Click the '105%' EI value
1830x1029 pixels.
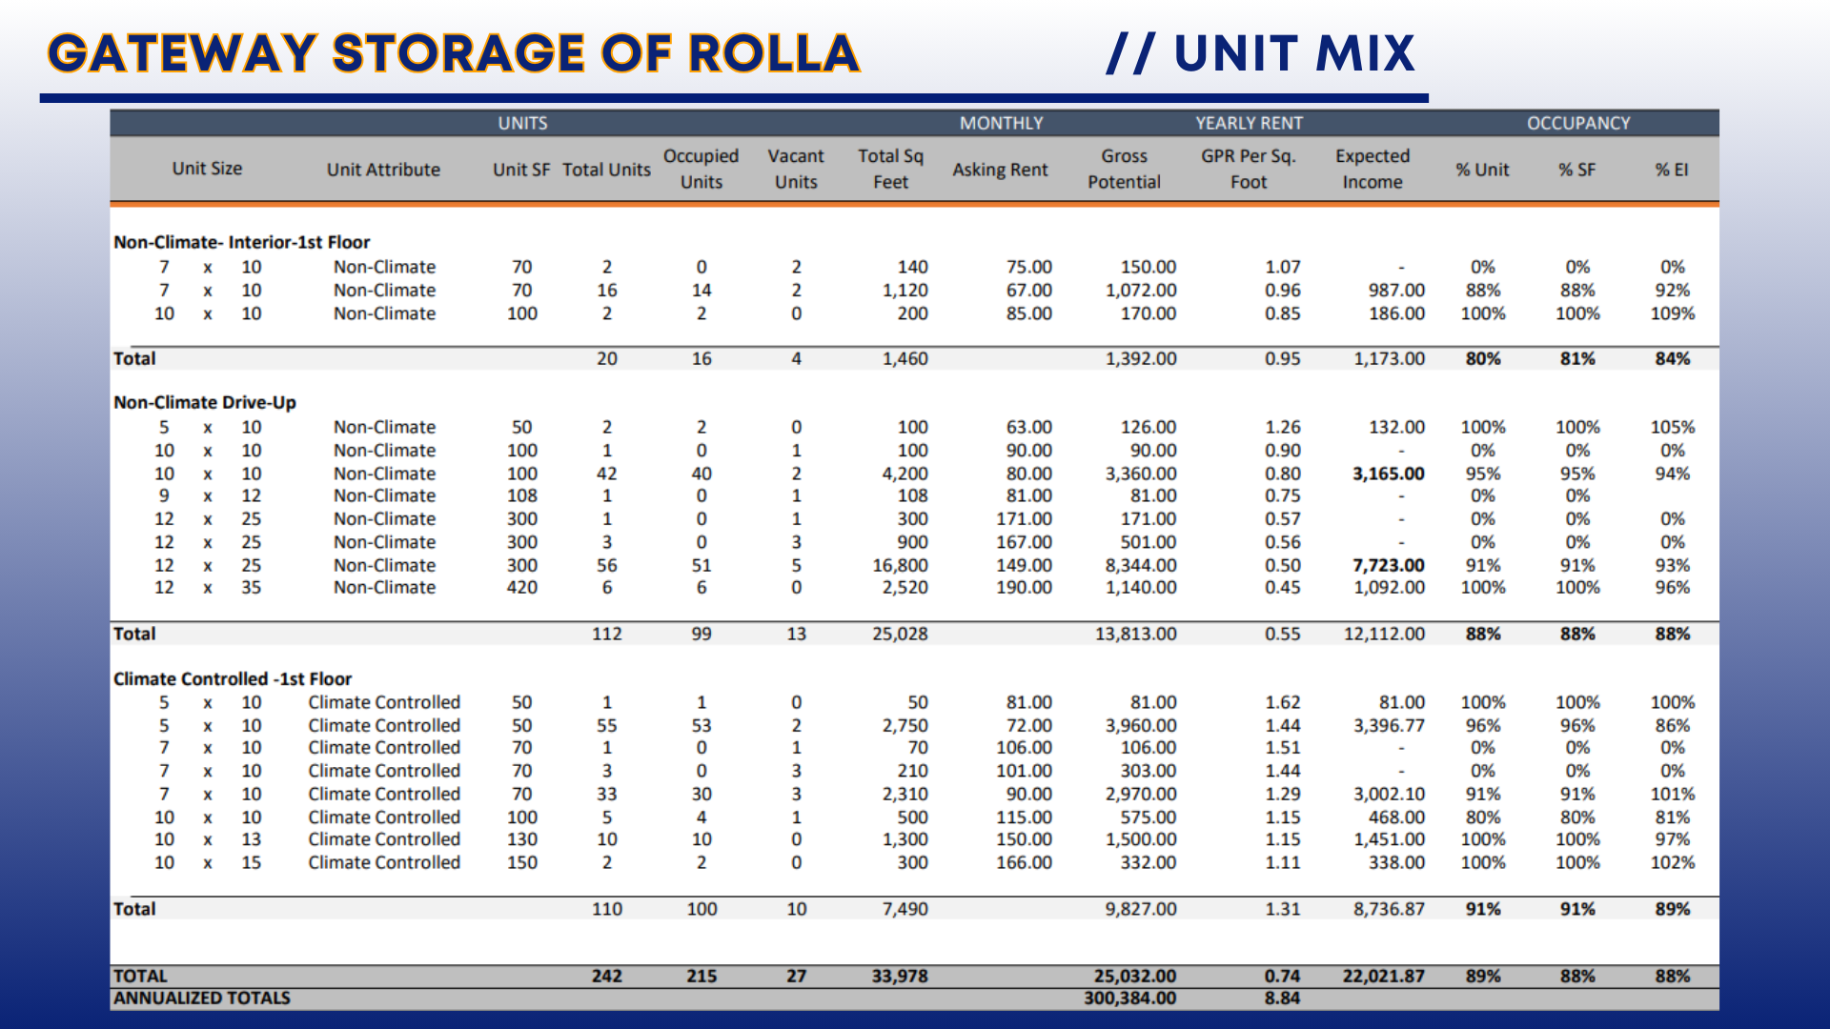1673,427
